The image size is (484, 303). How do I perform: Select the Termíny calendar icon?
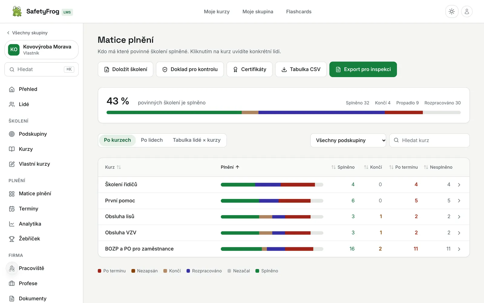pyautogui.click(x=12, y=209)
